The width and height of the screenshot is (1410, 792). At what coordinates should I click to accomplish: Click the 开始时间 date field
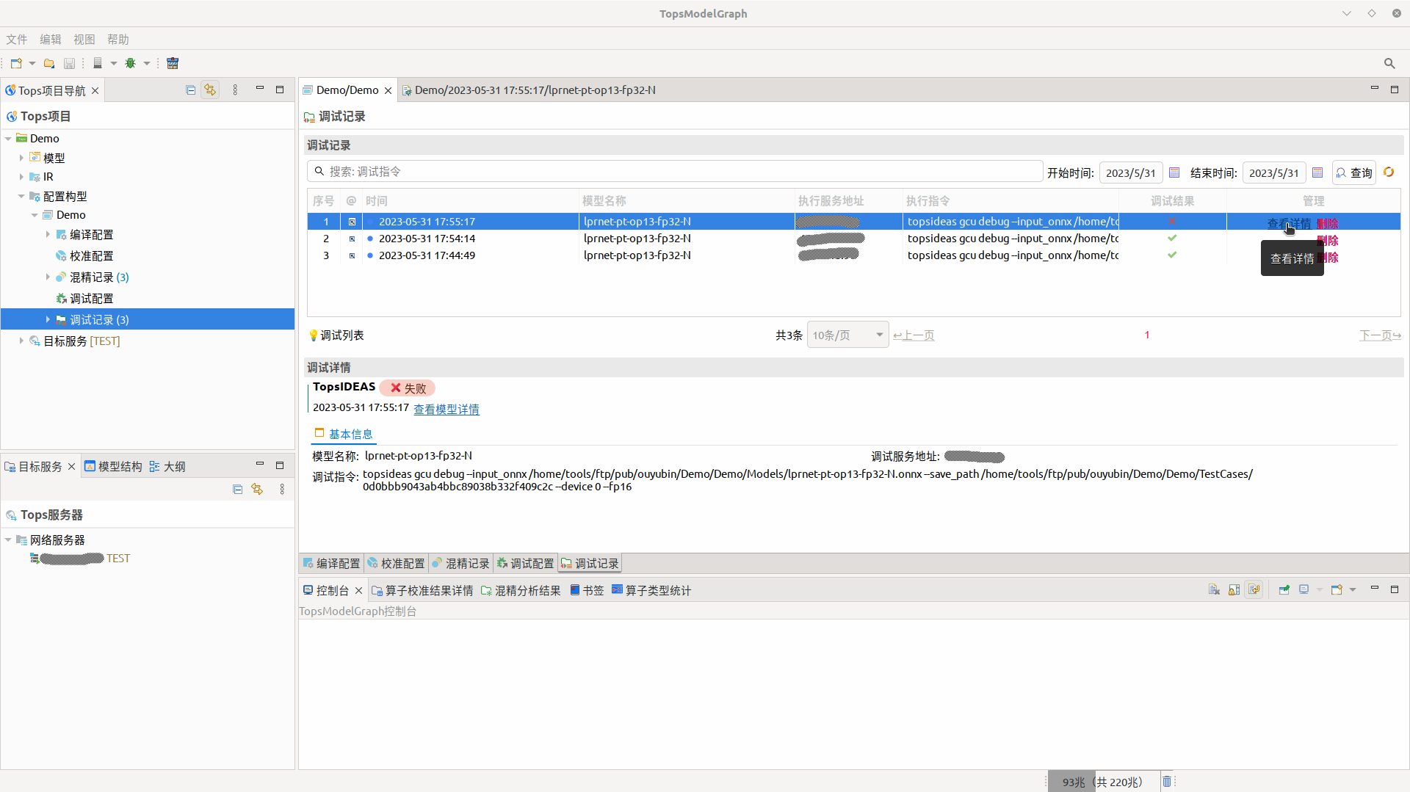pos(1131,172)
